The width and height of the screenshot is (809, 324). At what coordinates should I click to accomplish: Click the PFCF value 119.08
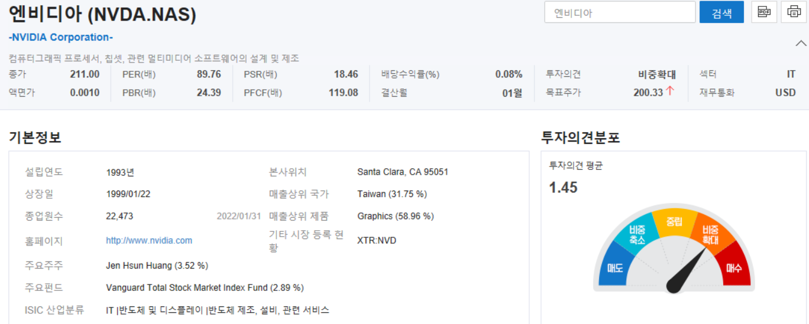344,93
